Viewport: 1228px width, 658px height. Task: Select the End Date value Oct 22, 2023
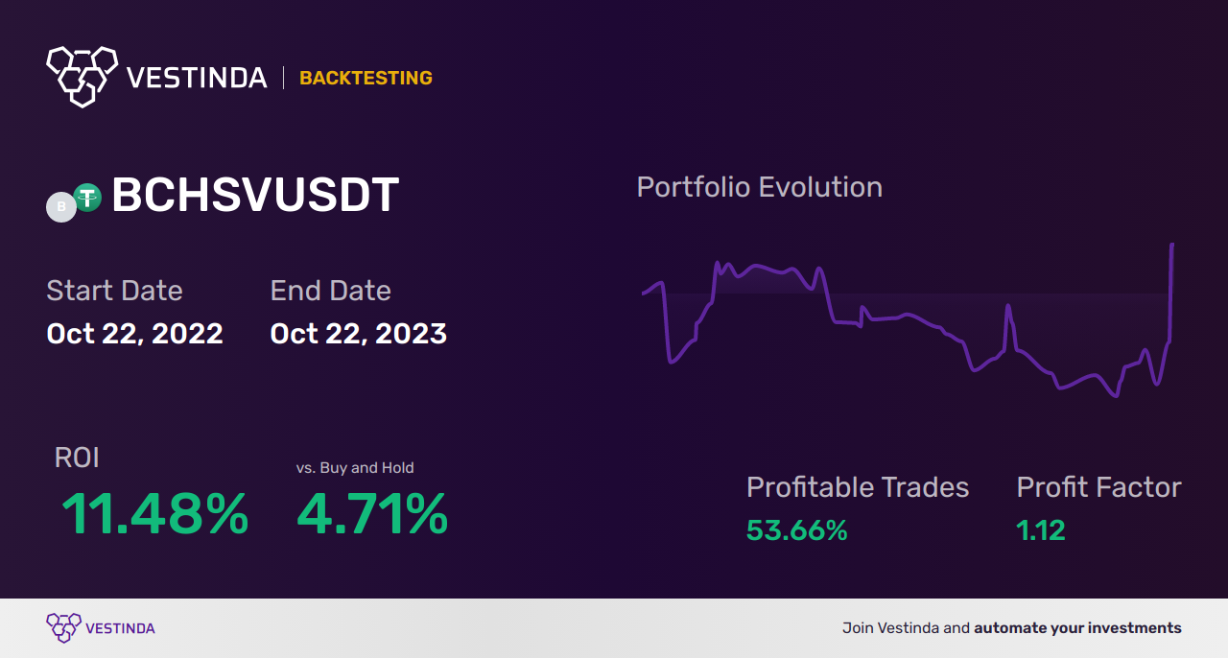[x=359, y=334]
